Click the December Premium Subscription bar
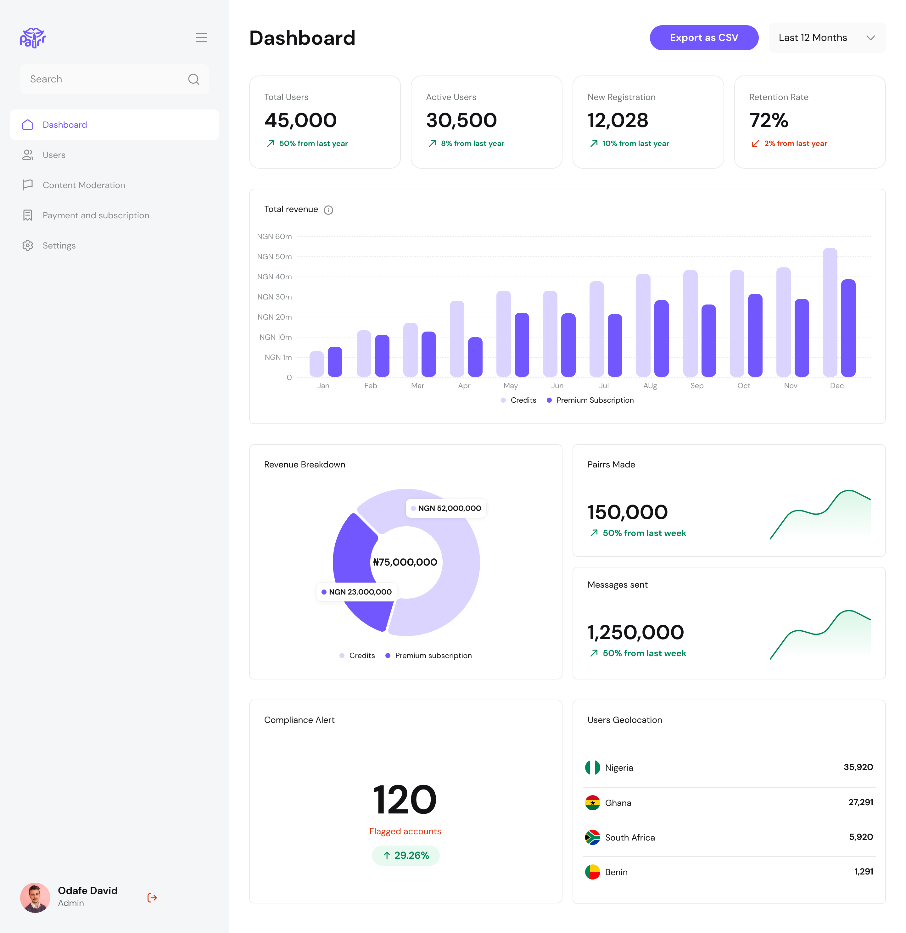The height and width of the screenshot is (933, 906). [x=848, y=328]
